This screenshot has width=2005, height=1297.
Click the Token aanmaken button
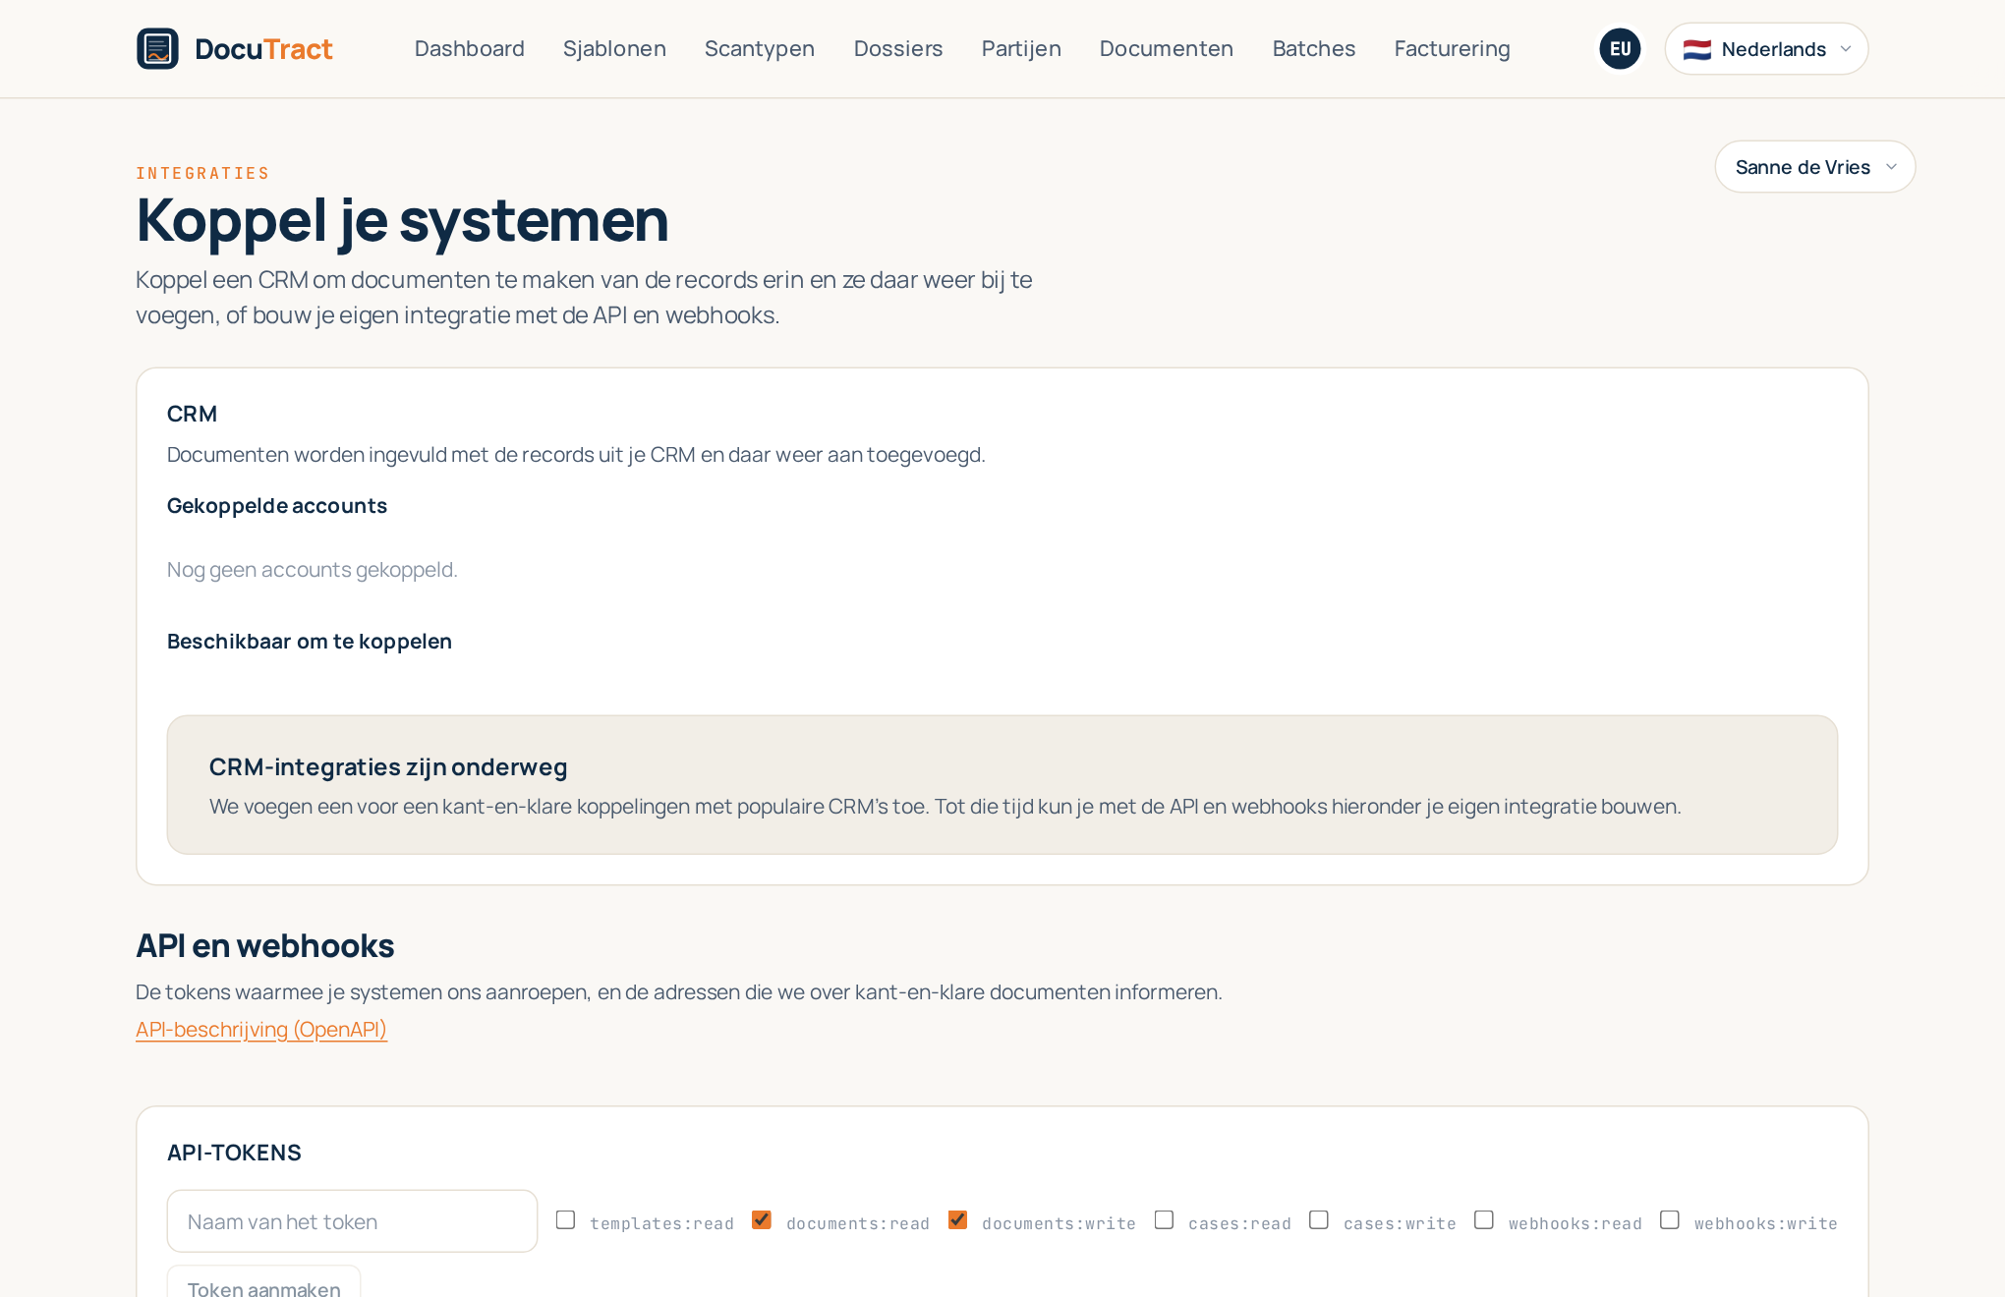[x=263, y=1282]
